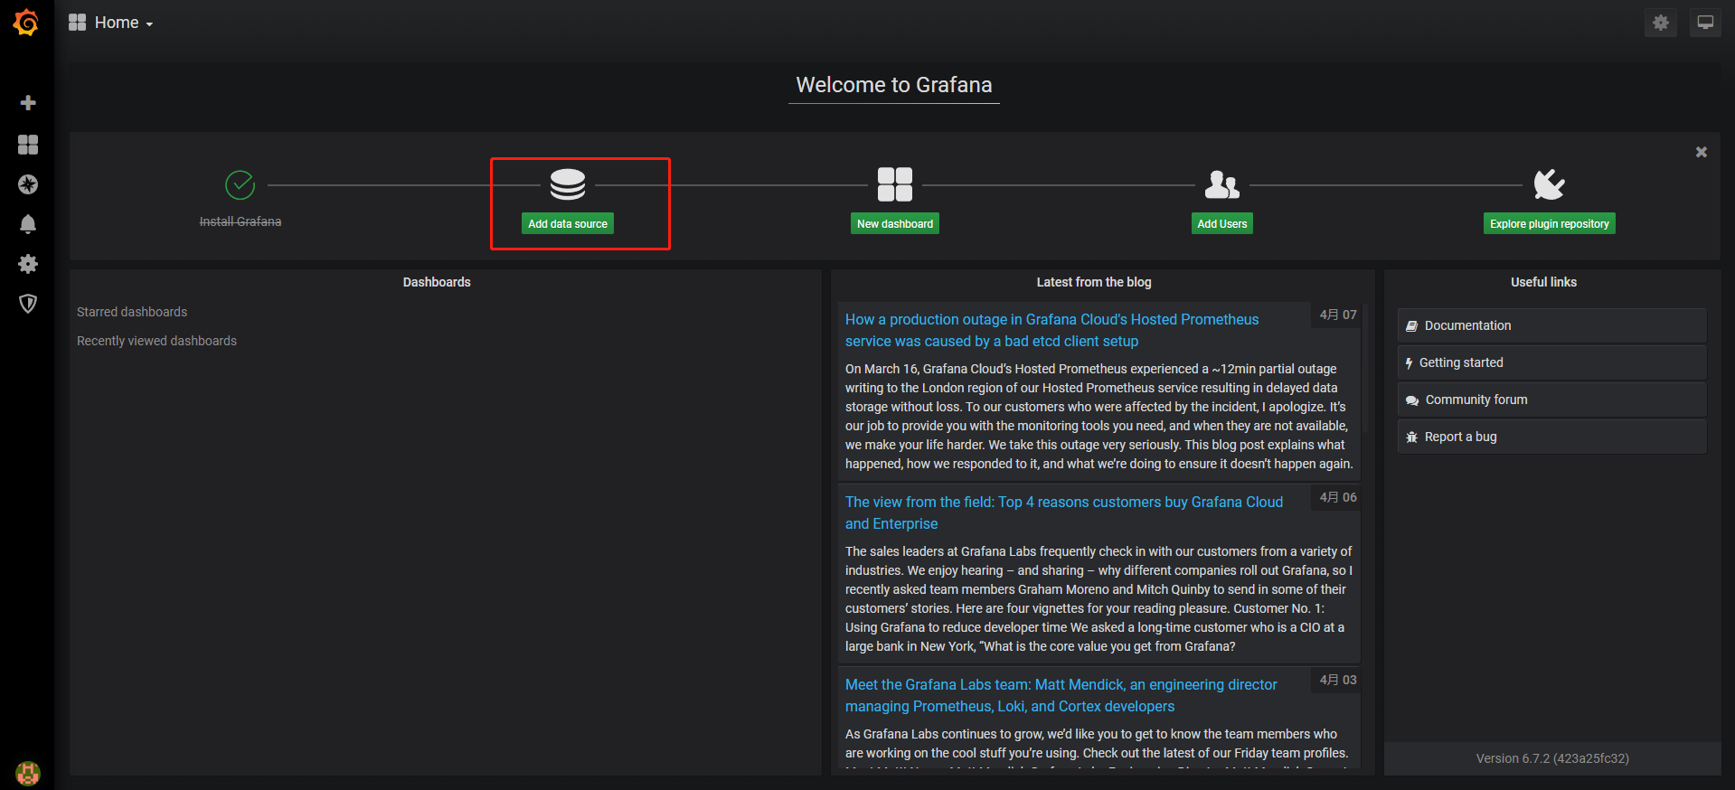Open the Explore compass icon in sidebar
The image size is (1735, 790).
click(x=28, y=184)
